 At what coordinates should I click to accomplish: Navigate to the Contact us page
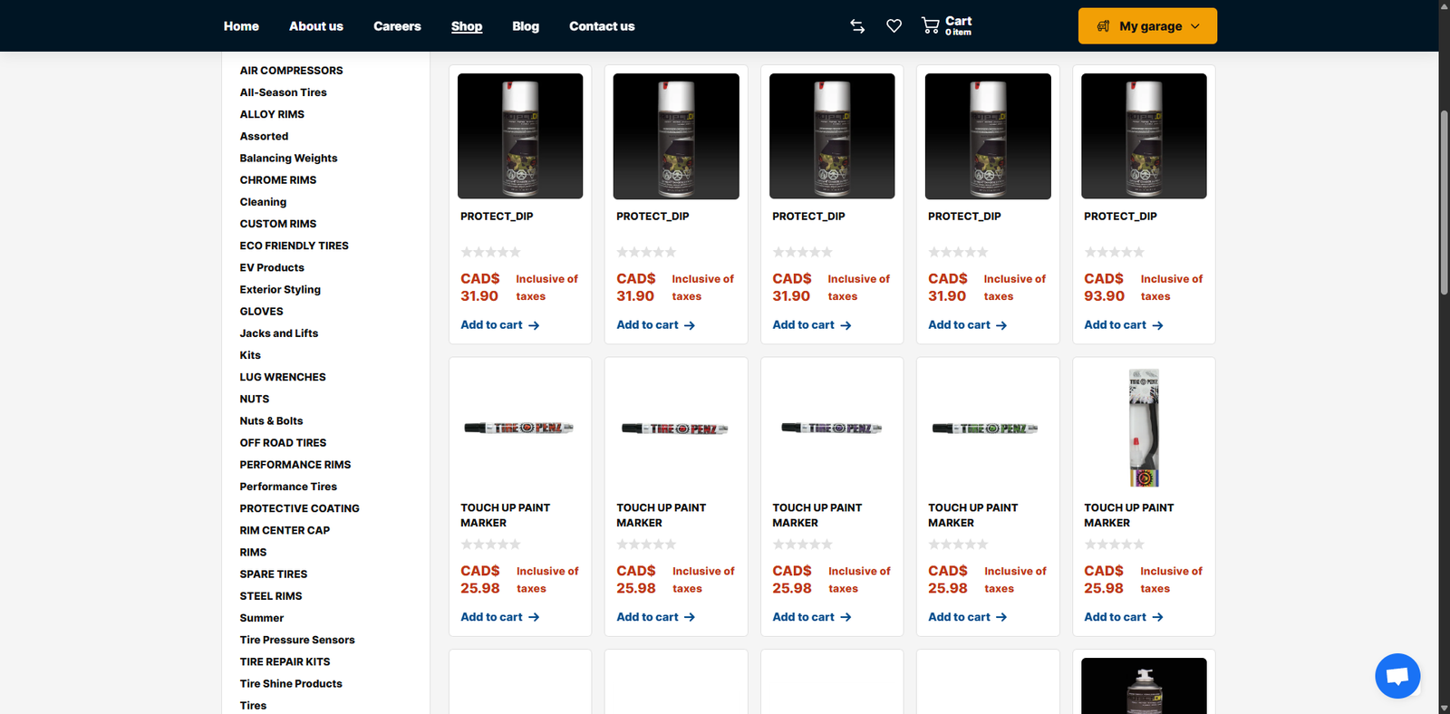tap(601, 26)
